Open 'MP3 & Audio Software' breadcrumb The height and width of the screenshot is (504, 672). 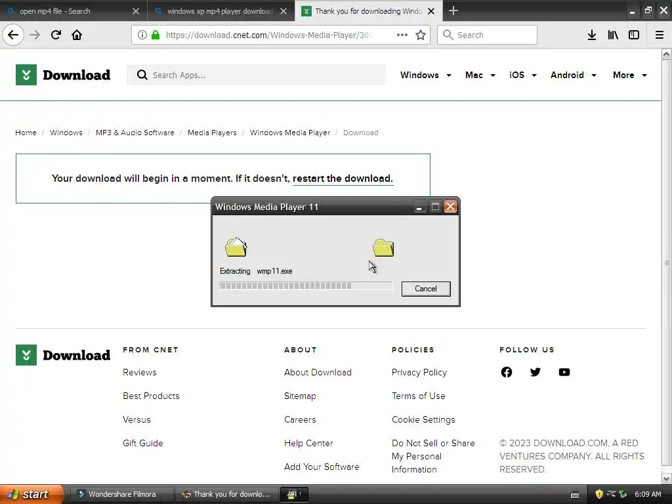(135, 133)
